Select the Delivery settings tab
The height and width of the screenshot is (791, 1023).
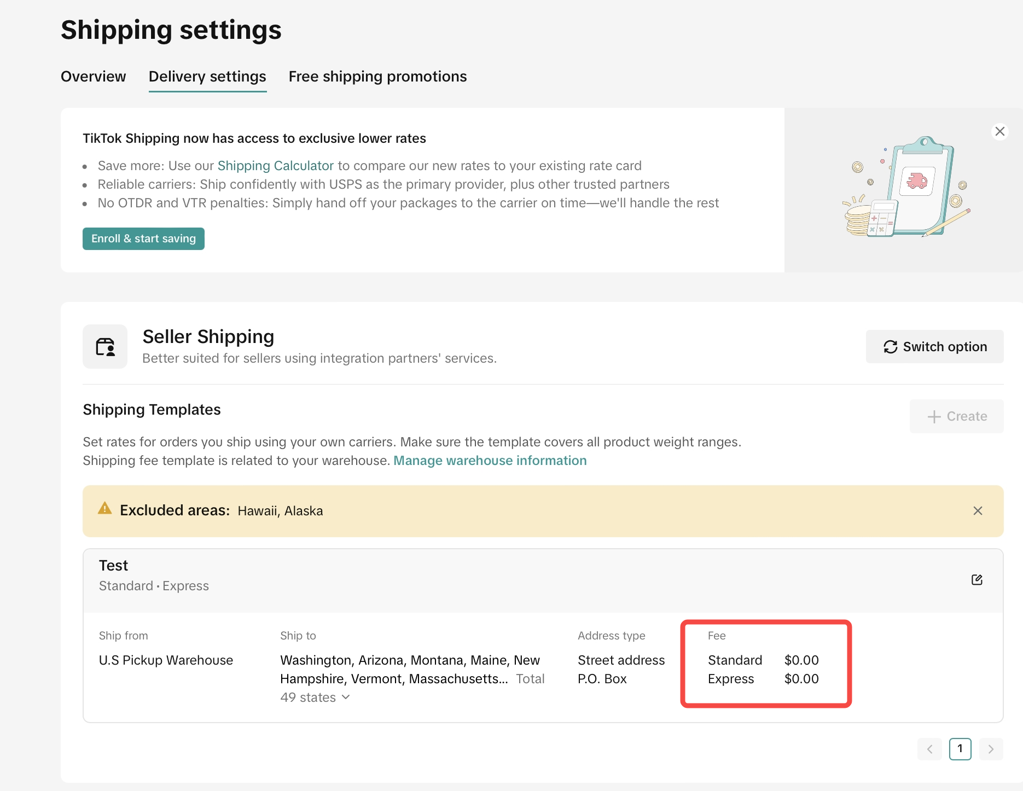207,77
